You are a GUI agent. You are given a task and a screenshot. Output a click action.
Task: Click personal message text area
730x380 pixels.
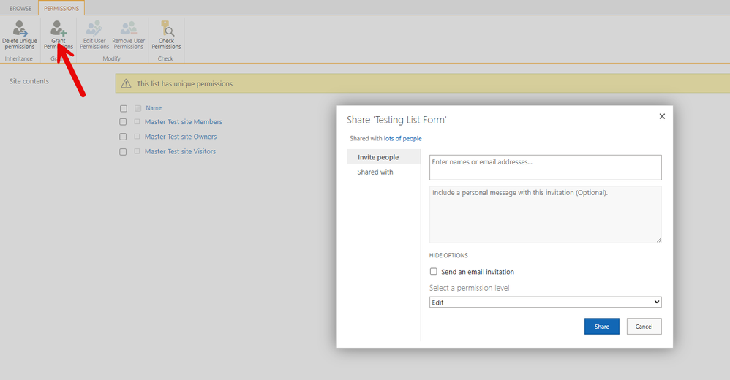pos(545,214)
